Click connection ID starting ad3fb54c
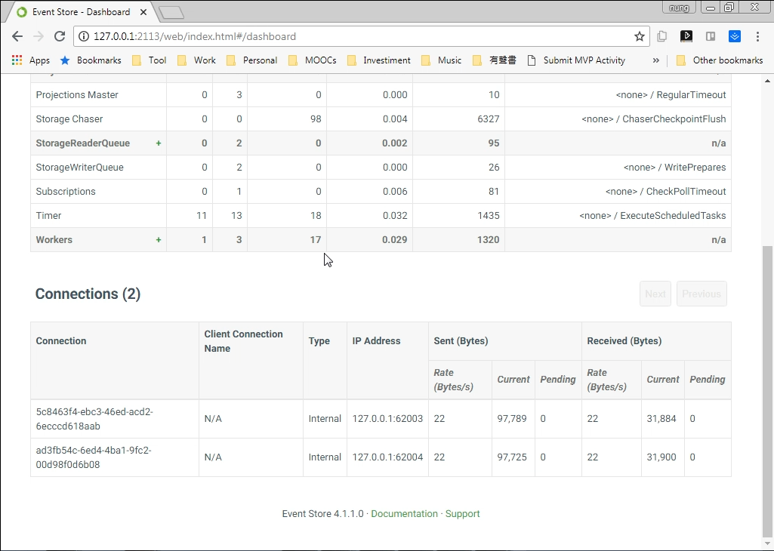Screen dimensions: 774x551 click(x=94, y=457)
